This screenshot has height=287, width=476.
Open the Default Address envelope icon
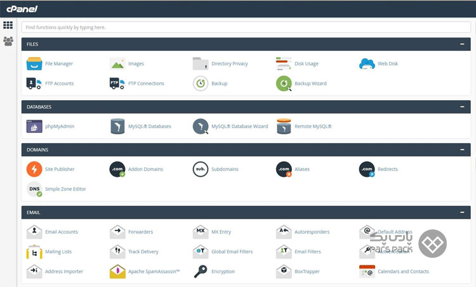pyautogui.click(x=367, y=232)
